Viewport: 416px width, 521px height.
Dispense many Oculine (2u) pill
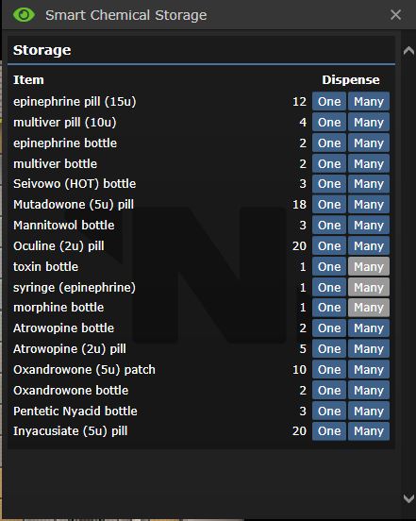click(369, 246)
